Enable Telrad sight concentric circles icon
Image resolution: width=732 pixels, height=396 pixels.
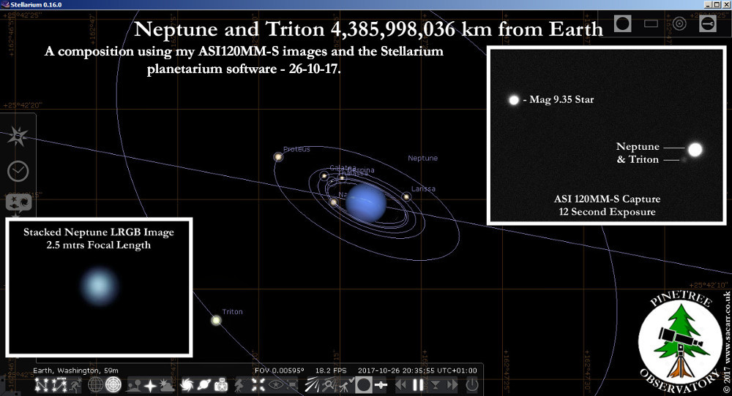tap(679, 24)
